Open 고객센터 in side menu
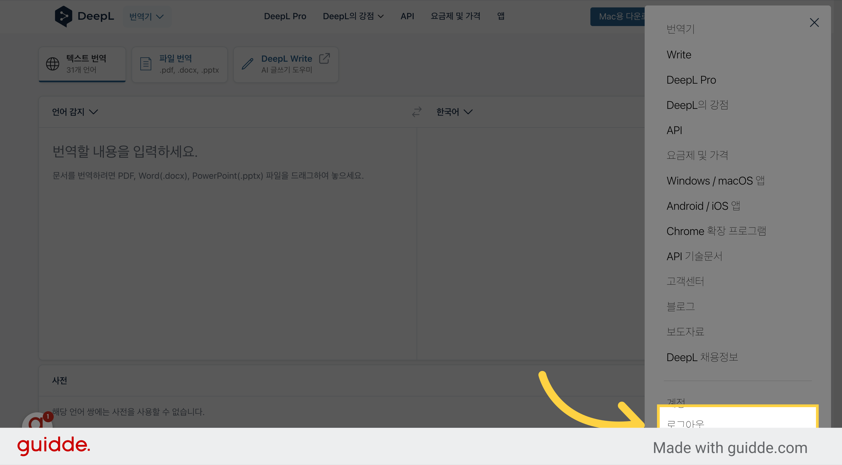Image resolution: width=842 pixels, height=465 pixels. coord(685,281)
